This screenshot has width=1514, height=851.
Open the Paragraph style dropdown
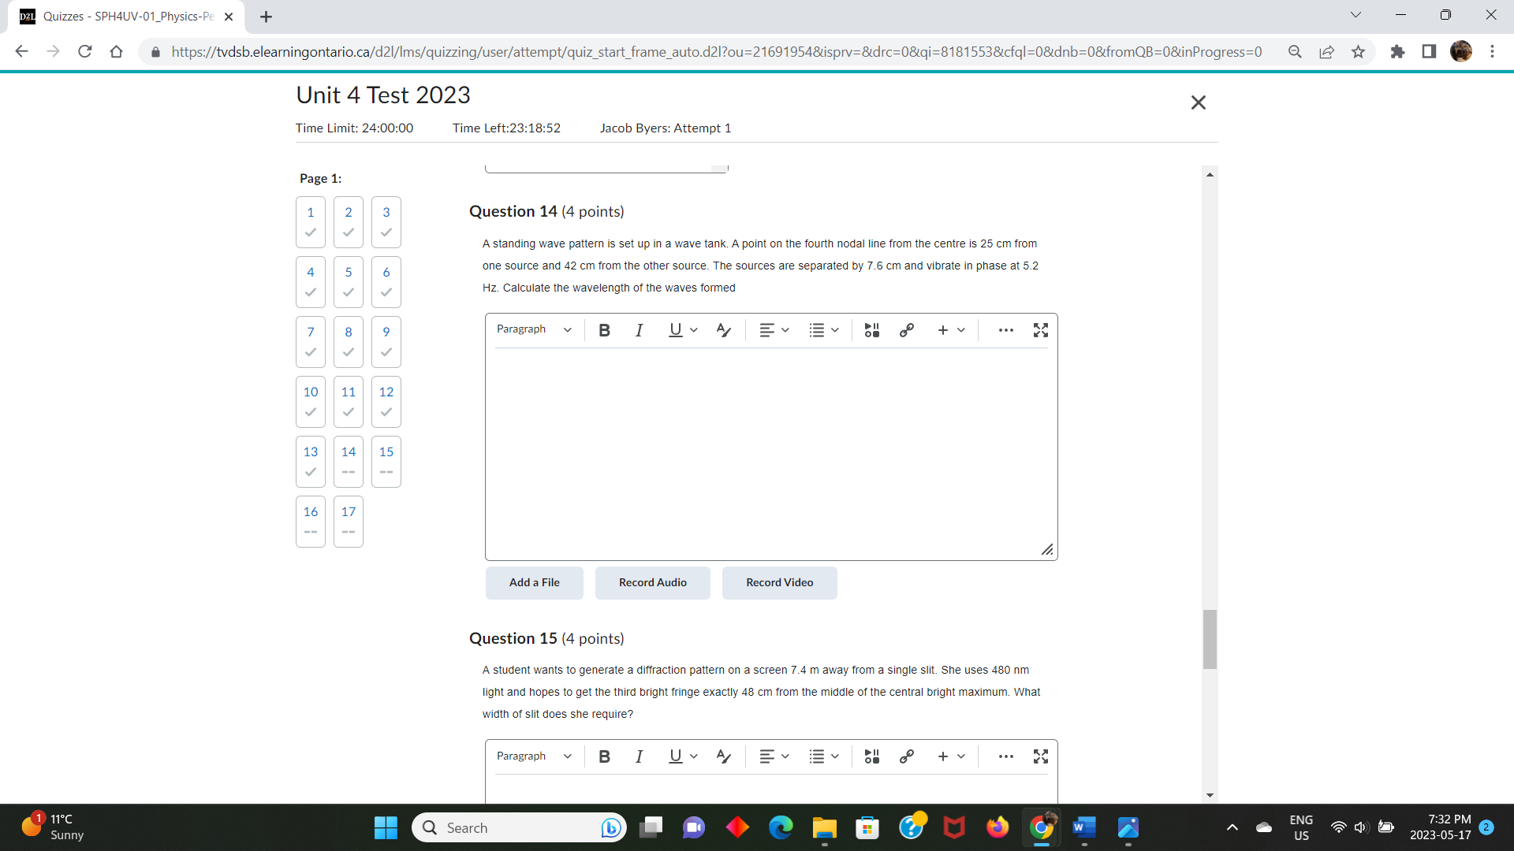534,329
